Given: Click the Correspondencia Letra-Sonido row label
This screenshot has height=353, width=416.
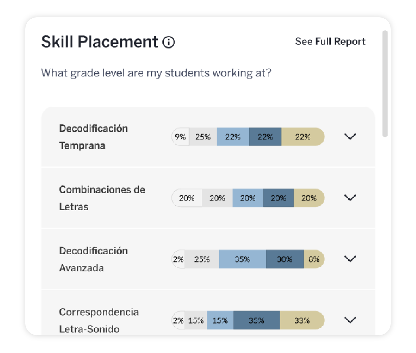Looking at the screenshot, I should 99,320.
